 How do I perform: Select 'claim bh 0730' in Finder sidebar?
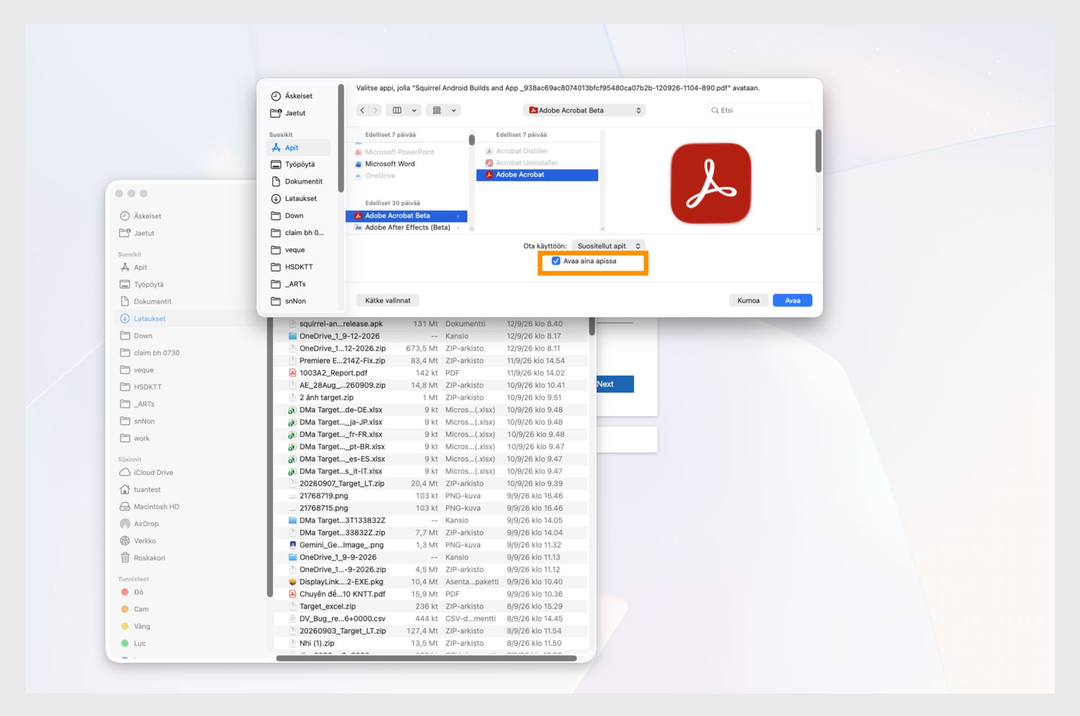point(156,353)
